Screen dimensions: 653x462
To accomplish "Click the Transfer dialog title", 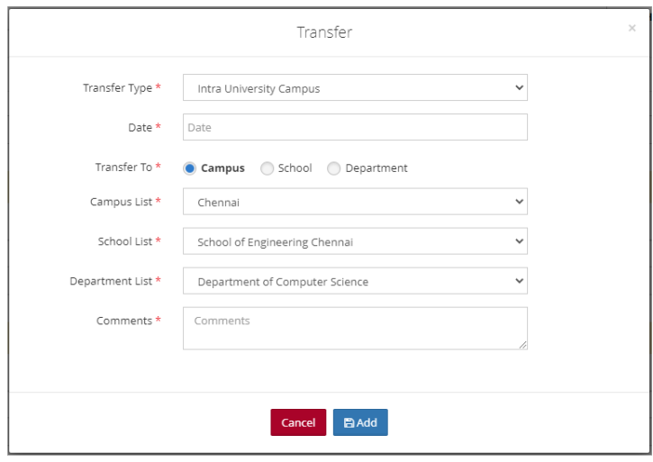I will click(x=324, y=32).
